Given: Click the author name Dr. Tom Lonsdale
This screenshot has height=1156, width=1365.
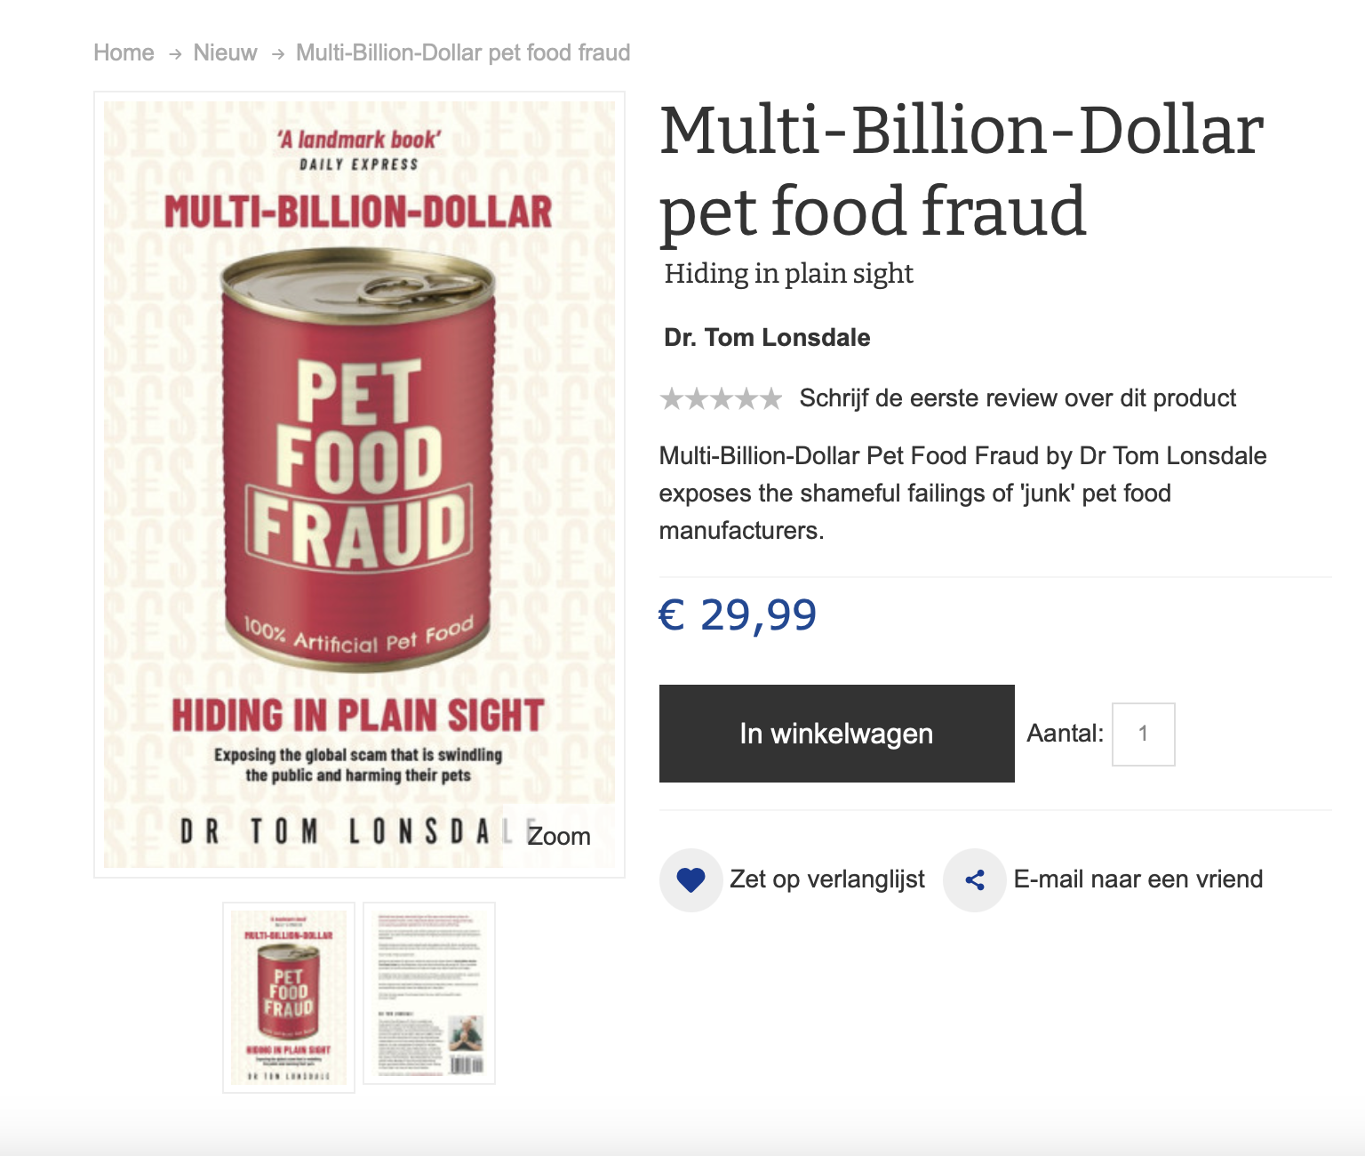Looking at the screenshot, I should (x=767, y=338).
